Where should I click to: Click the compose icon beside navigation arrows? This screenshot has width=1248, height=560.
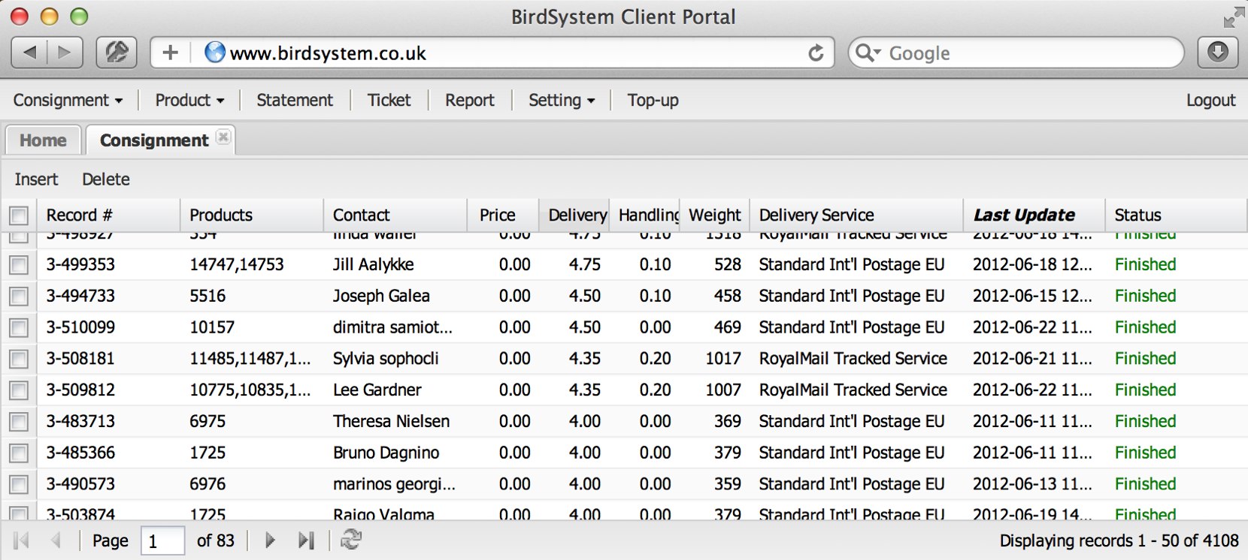pyautogui.click(x=117, y=53)
